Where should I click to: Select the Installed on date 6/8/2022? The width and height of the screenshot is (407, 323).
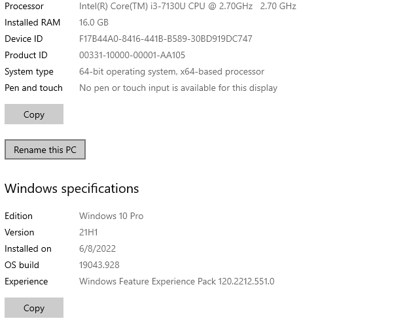point(97,248)
